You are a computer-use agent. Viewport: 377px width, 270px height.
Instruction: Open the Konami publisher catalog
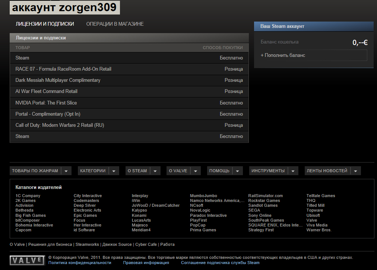[139, 216]
